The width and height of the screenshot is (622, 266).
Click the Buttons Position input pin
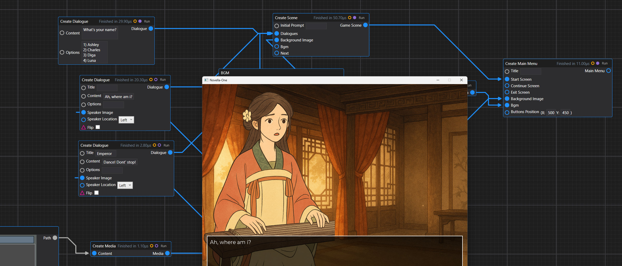click(x=507, y=112)
